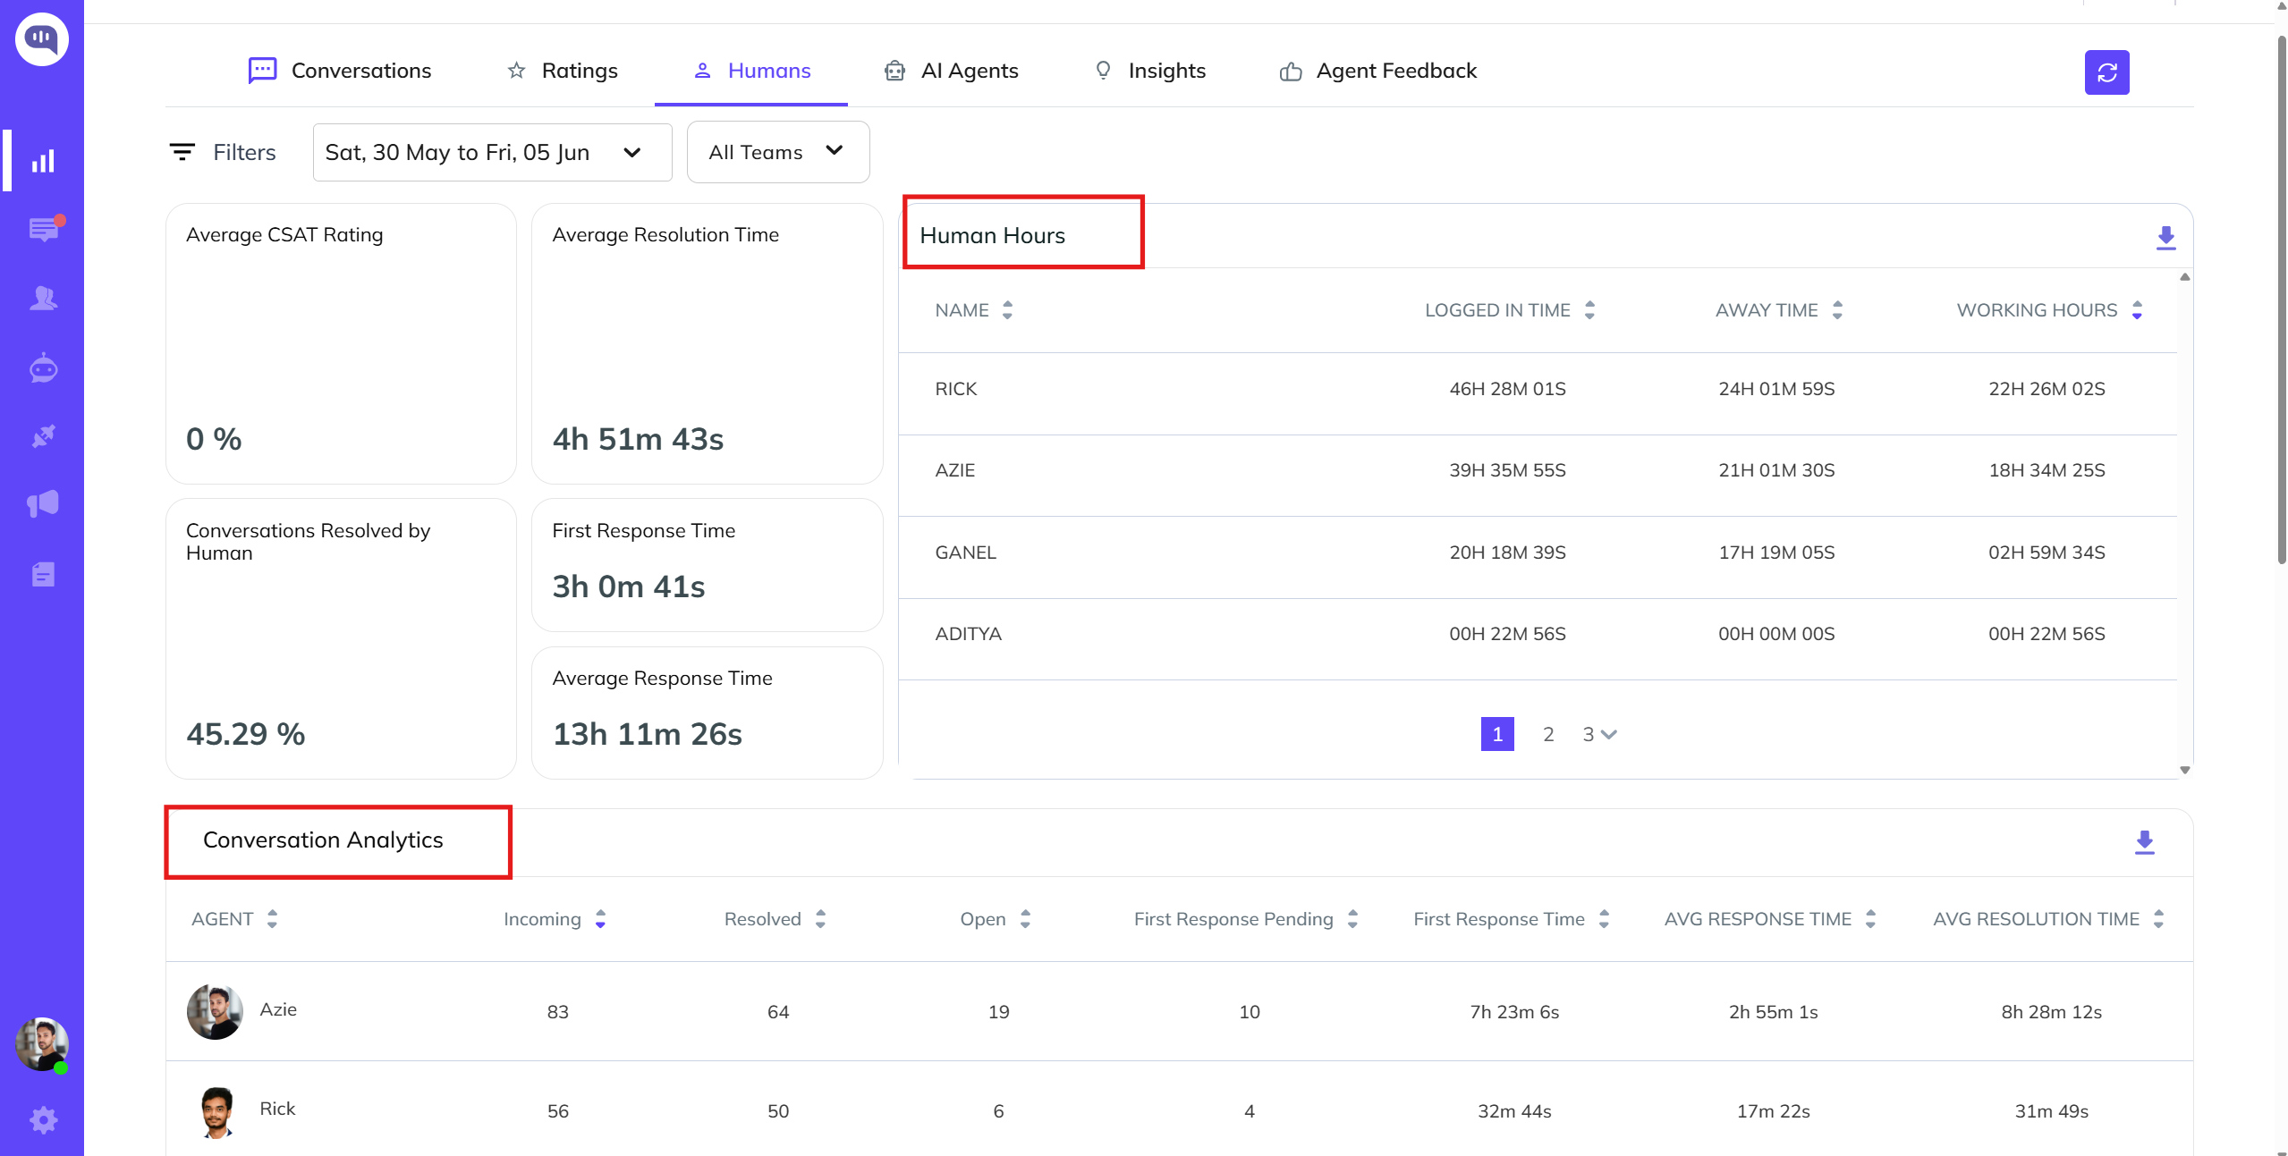Click Human Hours table scroll-down arrow
Viewport: 2288px width, 1156px height.
pos(2184,770)
